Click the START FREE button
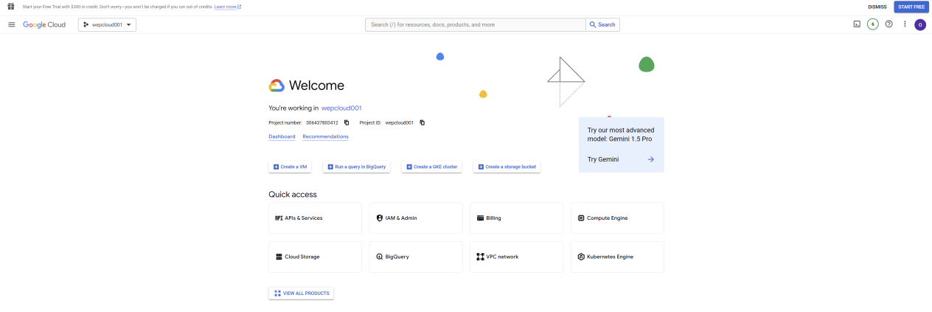 pyautogui.click(x=911, y=7)
